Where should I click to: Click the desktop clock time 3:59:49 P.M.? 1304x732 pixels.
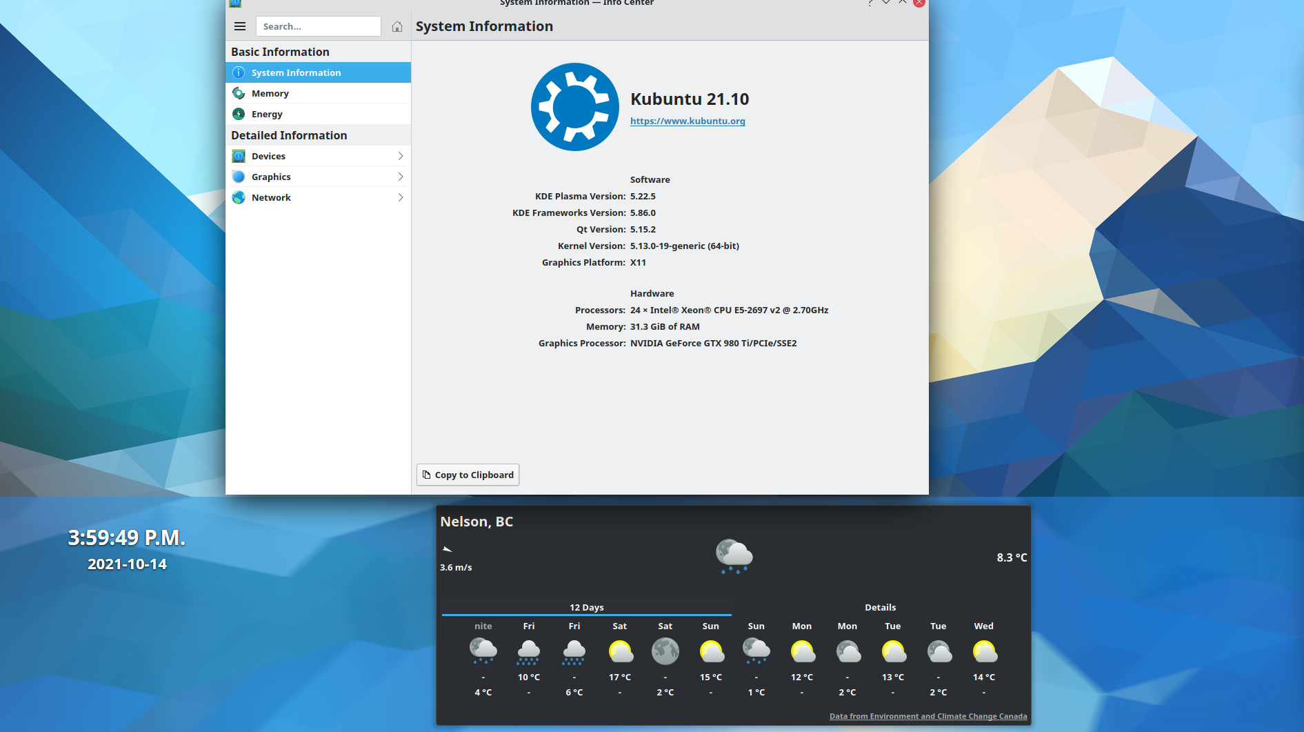[x=127, y=537]
